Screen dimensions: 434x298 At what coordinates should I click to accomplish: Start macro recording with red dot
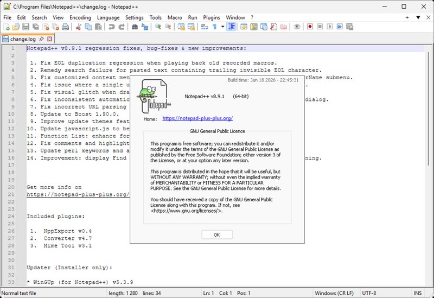point(310,27)
